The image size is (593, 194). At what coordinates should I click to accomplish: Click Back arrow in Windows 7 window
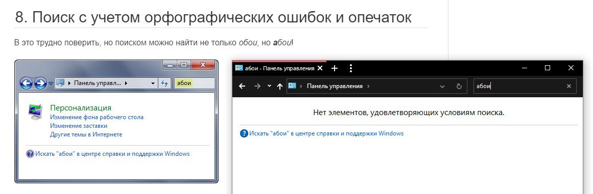tap(26, 83)
